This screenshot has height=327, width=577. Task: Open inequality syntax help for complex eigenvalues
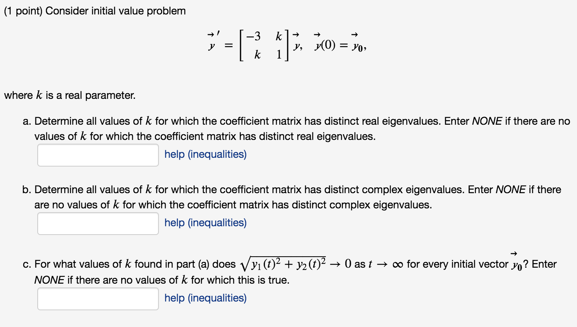click(204, 222)
